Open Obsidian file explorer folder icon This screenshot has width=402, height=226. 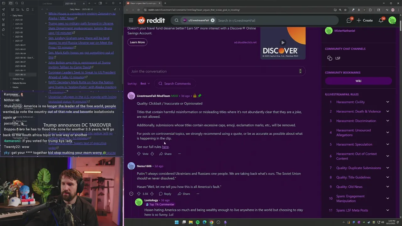click(x=11, y=3)
